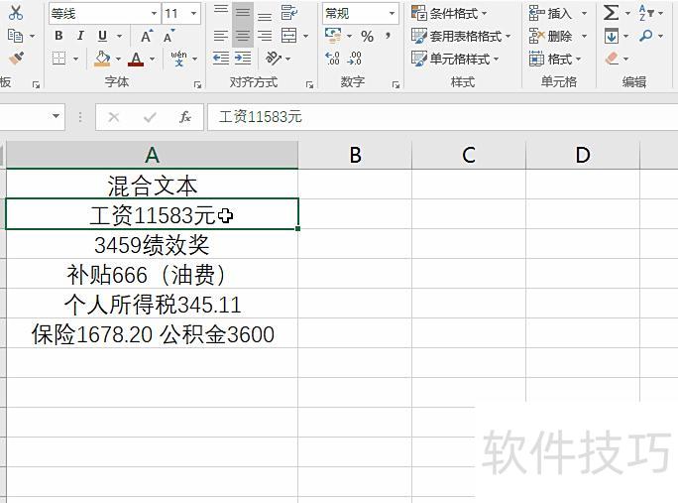The width and height of the screenshot is (678, 503).
Task: Align text left
Action: [x=221, y=36]
